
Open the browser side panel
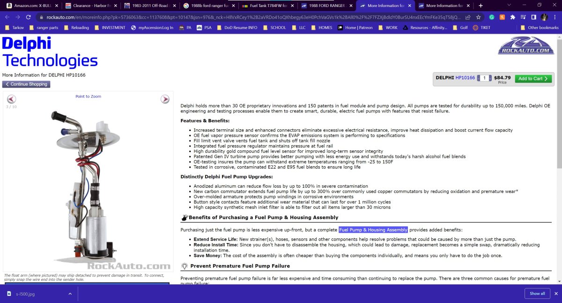[x=533, y=17]
